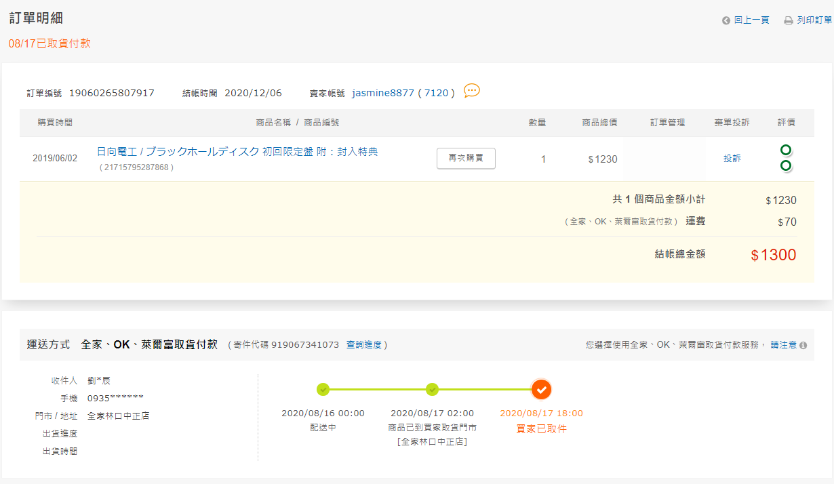Image resolution: width=834 pixels, height=484 pixels.
Task: Click the timestamp 2020/08/16 00:00
Action: pyautogui.click(x=323, y=413)
